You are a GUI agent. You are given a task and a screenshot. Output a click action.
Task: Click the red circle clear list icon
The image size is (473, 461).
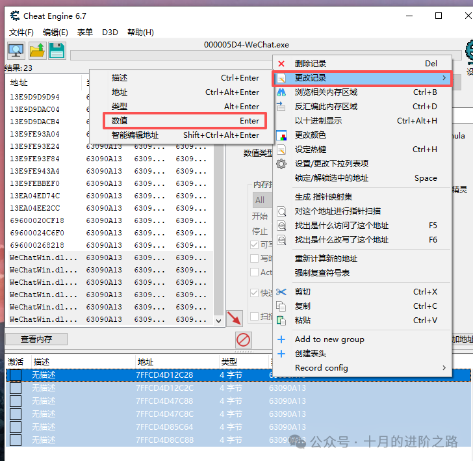243,340
